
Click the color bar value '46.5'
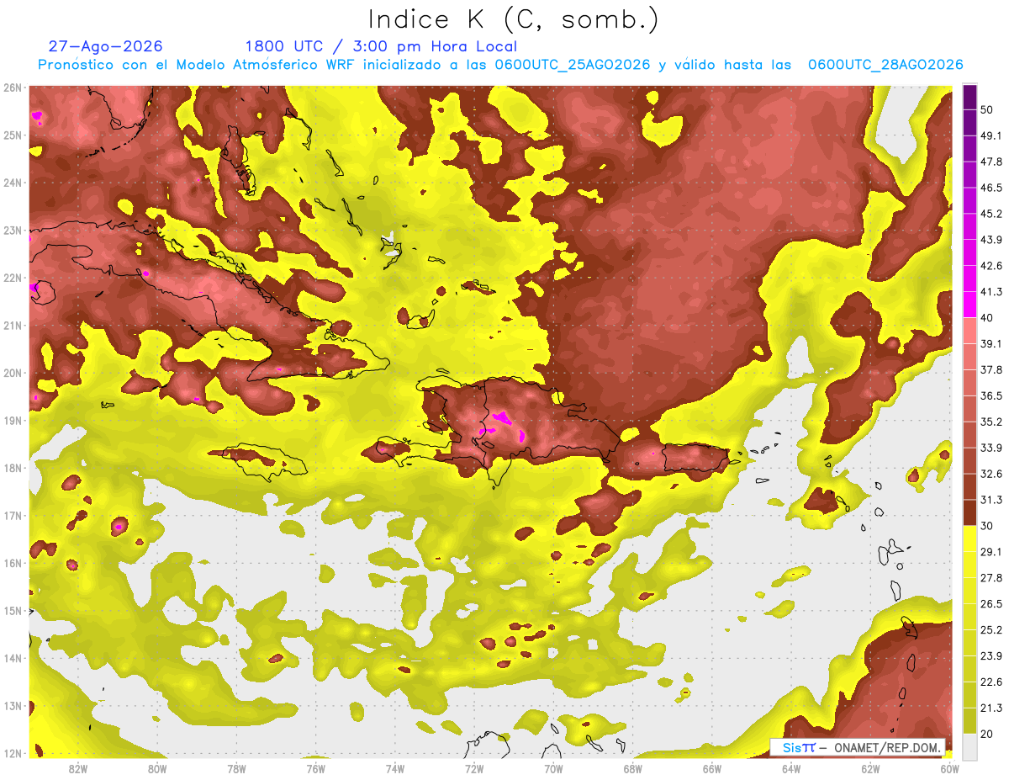pos(991,188)
